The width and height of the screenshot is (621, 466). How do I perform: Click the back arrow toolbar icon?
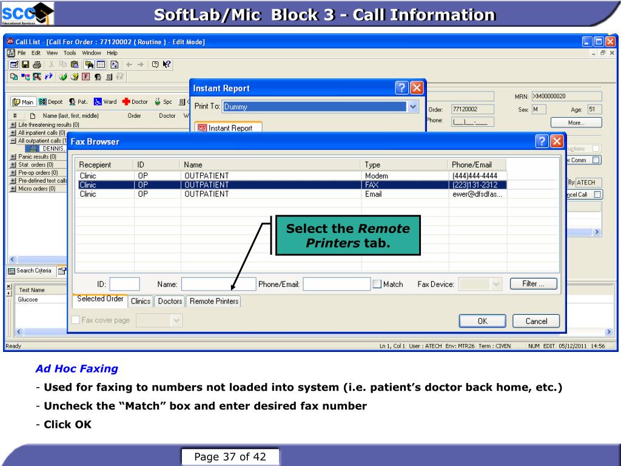[x=129, y=64]
